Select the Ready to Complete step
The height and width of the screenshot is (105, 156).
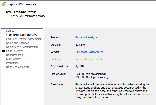coord(18,67)
